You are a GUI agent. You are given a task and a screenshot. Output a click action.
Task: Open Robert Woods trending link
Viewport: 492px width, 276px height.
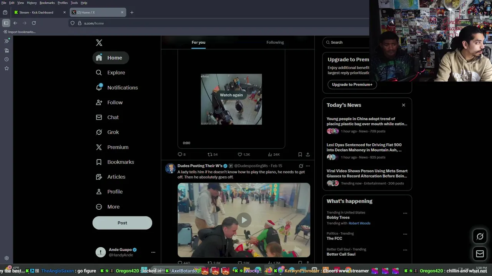coord(359,223)
